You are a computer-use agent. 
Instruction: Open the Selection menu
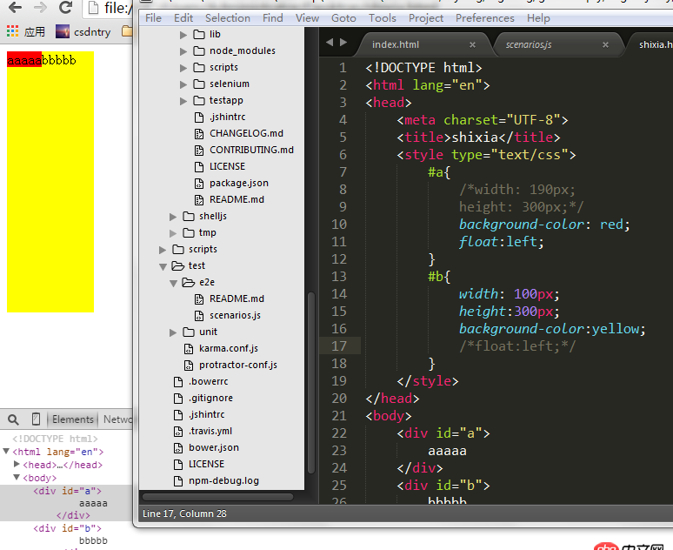pyautogui.click(x=228, y=17)
